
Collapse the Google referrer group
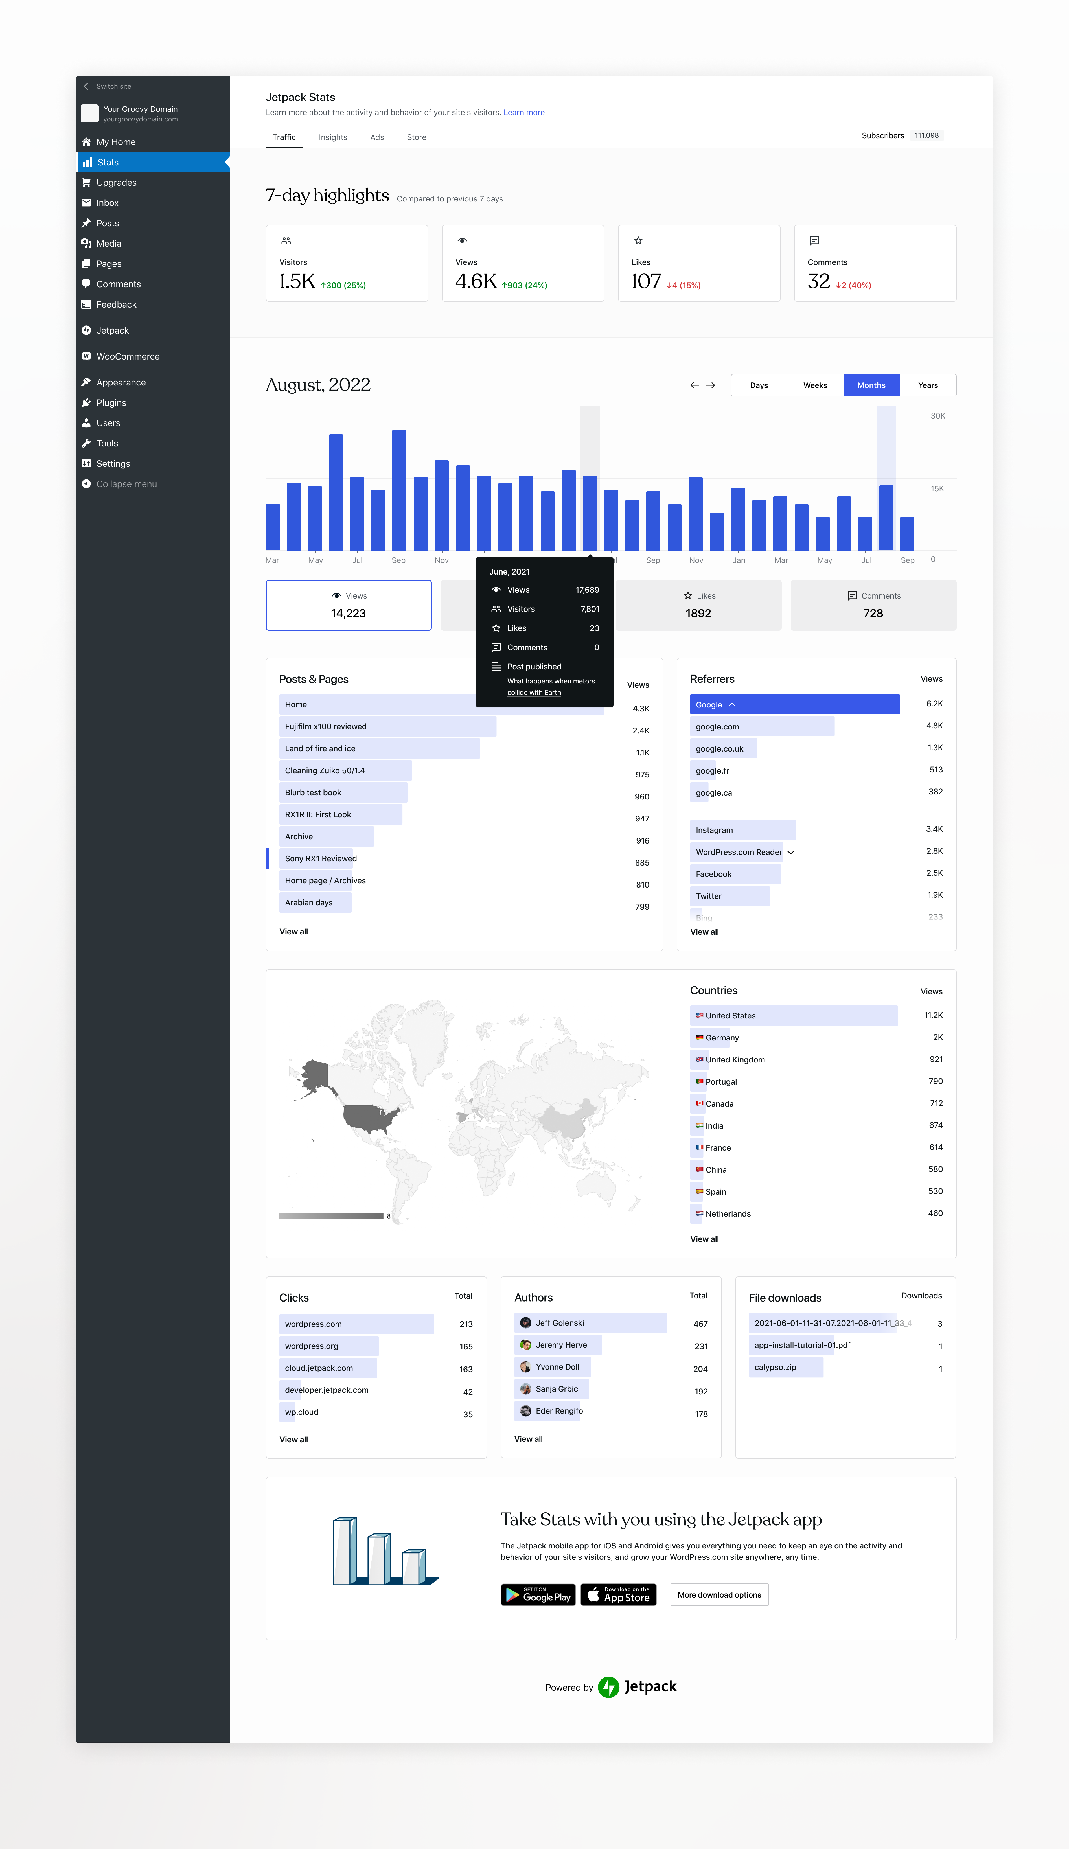point(732,704)
